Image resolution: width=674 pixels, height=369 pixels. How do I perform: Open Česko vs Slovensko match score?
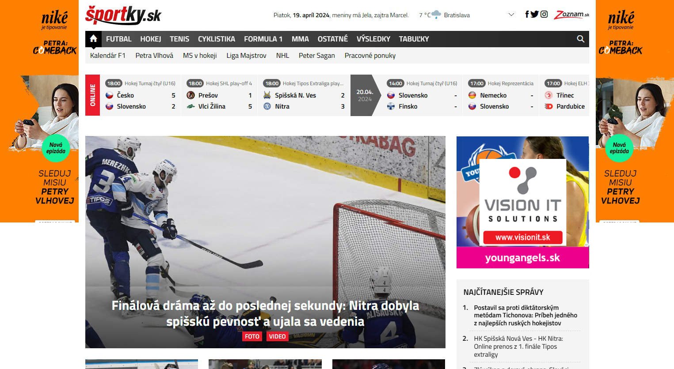[141, 95]
